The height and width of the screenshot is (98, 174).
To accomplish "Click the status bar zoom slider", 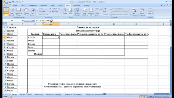I will tap(162, 97).
